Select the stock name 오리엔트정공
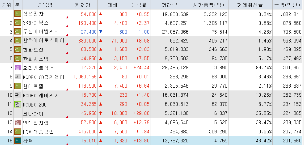 [x=38, y=68]
